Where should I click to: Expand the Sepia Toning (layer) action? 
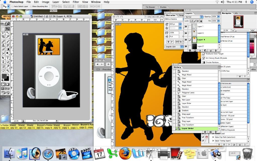pyautogui.click(x=213, y=141)
